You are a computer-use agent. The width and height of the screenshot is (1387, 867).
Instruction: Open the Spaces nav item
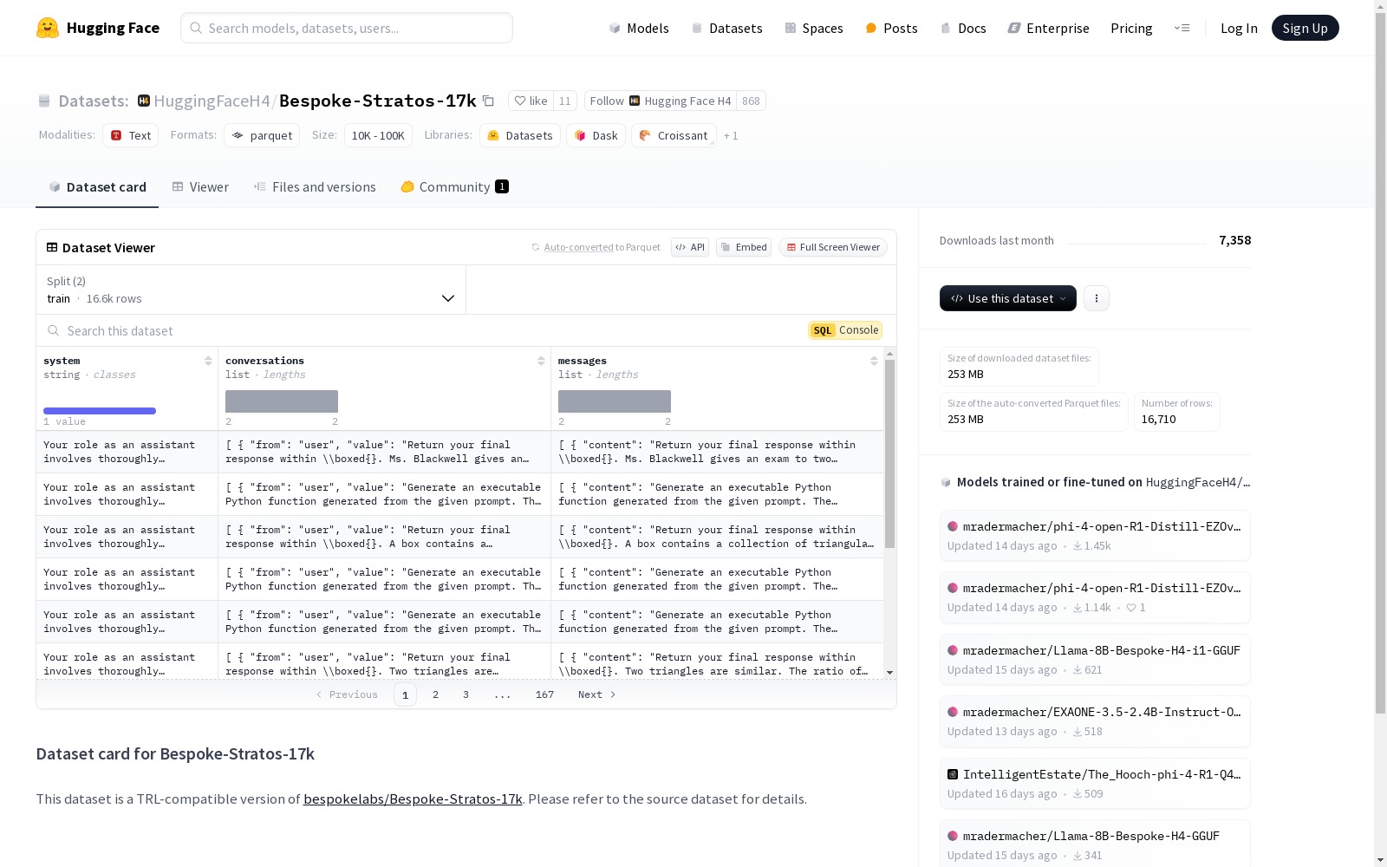[813, 28]
